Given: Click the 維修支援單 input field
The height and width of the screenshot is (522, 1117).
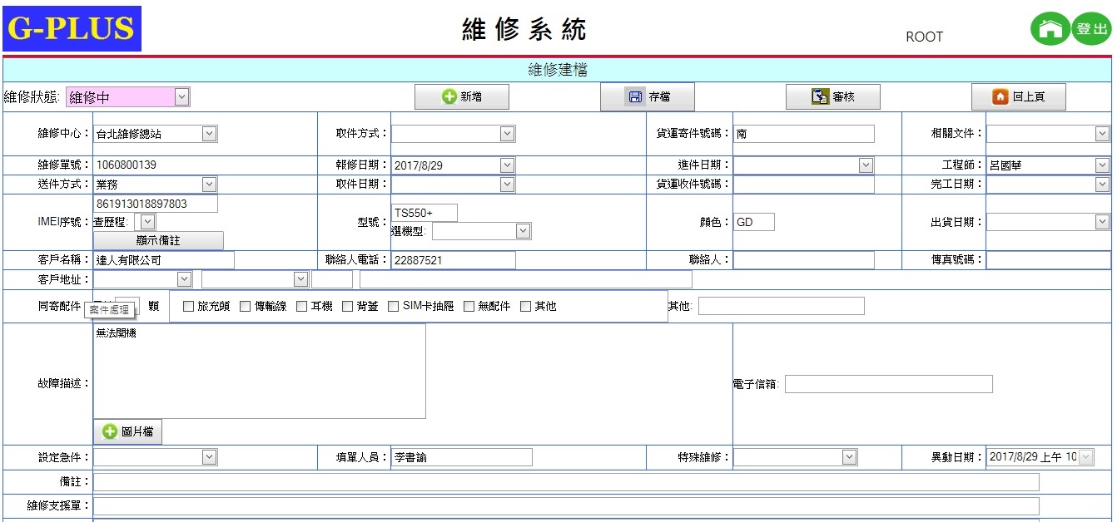Looking at the screenshot, I should click(566, 506).
